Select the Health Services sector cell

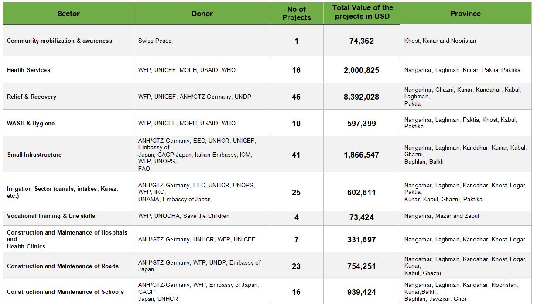click(68, 70)
